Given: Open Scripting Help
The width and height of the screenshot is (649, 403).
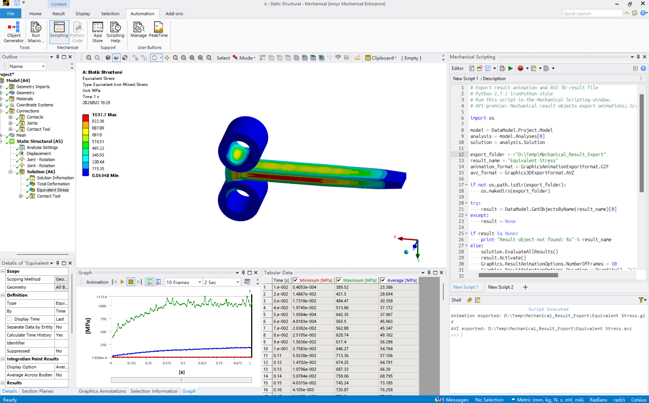Looking at the screenshot, I should coord(115,32).
